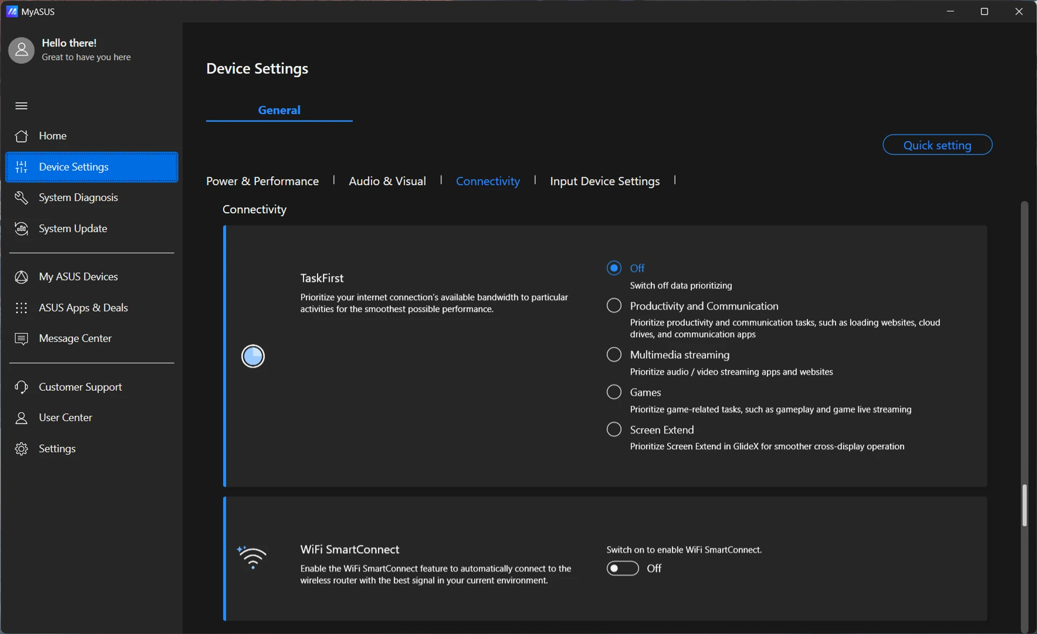This screenshot has height=634, width=1037.
Task: Click the "Games" option label
Action: tap(645, 392)
